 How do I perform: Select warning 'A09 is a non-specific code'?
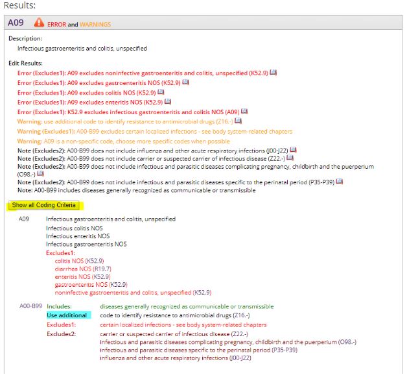(124, 141)
